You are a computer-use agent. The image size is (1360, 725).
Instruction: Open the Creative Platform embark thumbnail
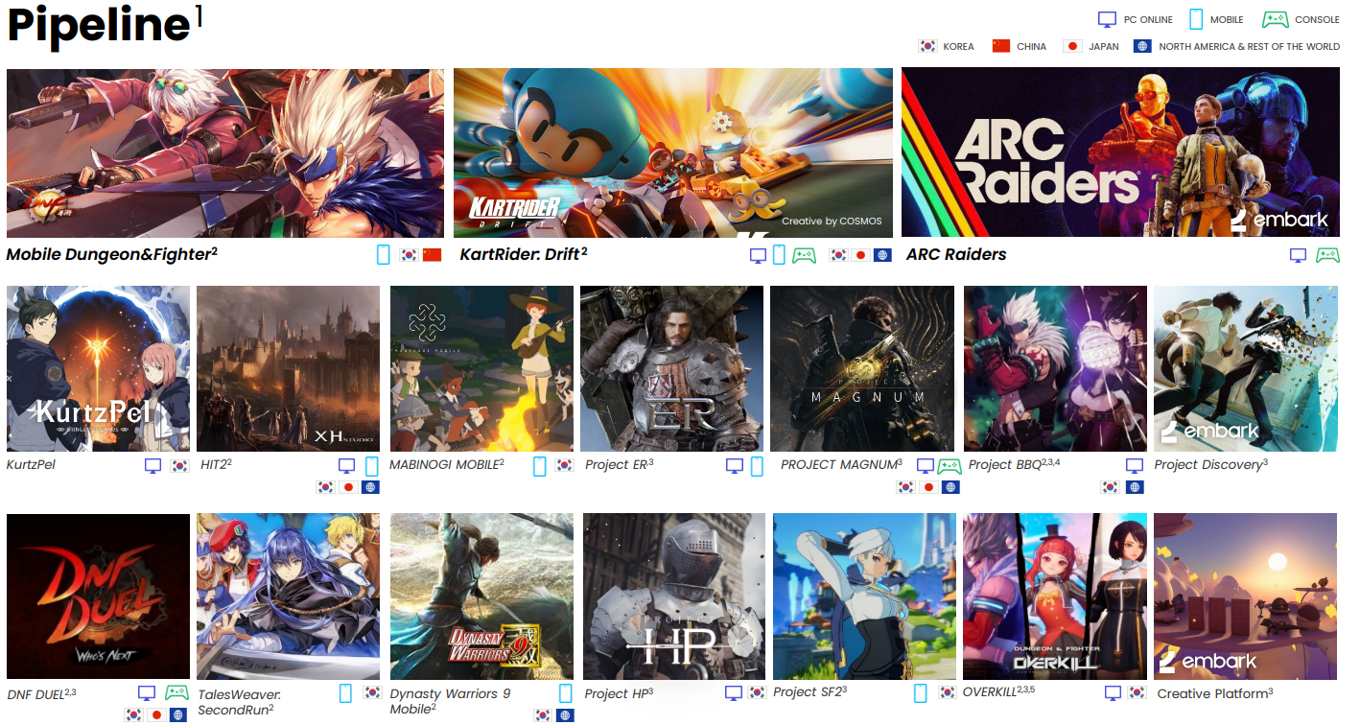click(x=1245, y=596)
